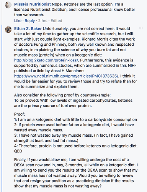This screenshot has width=147, height=192.
Task: Like MissFia Nutritionist's comment
Action: (x=18, y=21)
